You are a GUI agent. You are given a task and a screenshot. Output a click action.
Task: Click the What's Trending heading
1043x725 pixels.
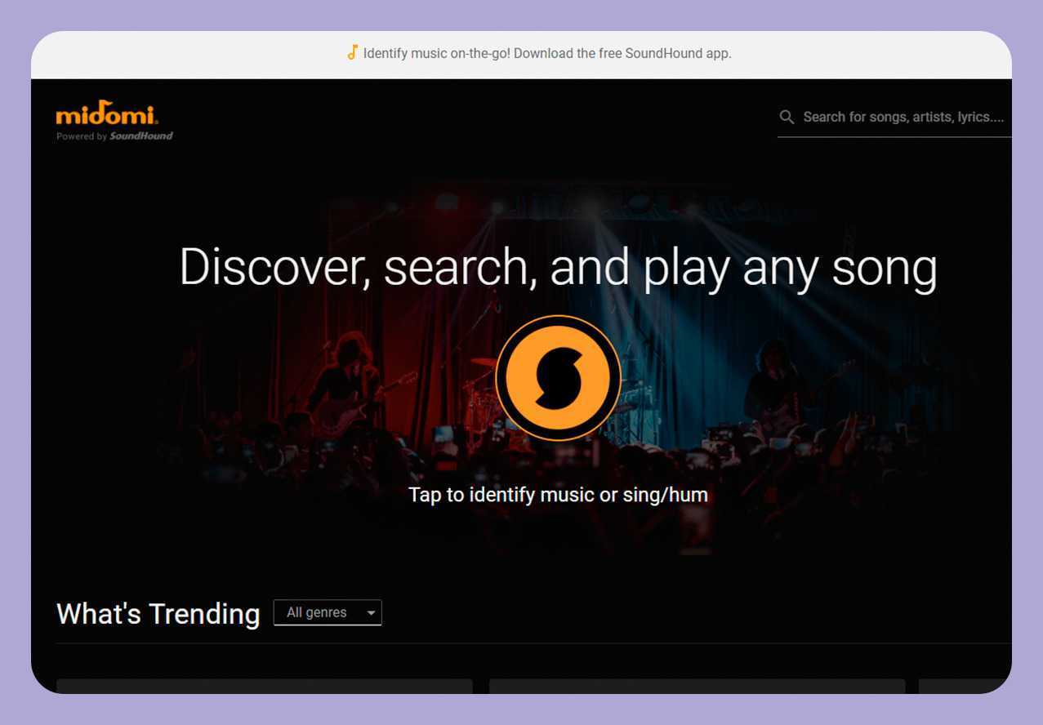point(158,613)
